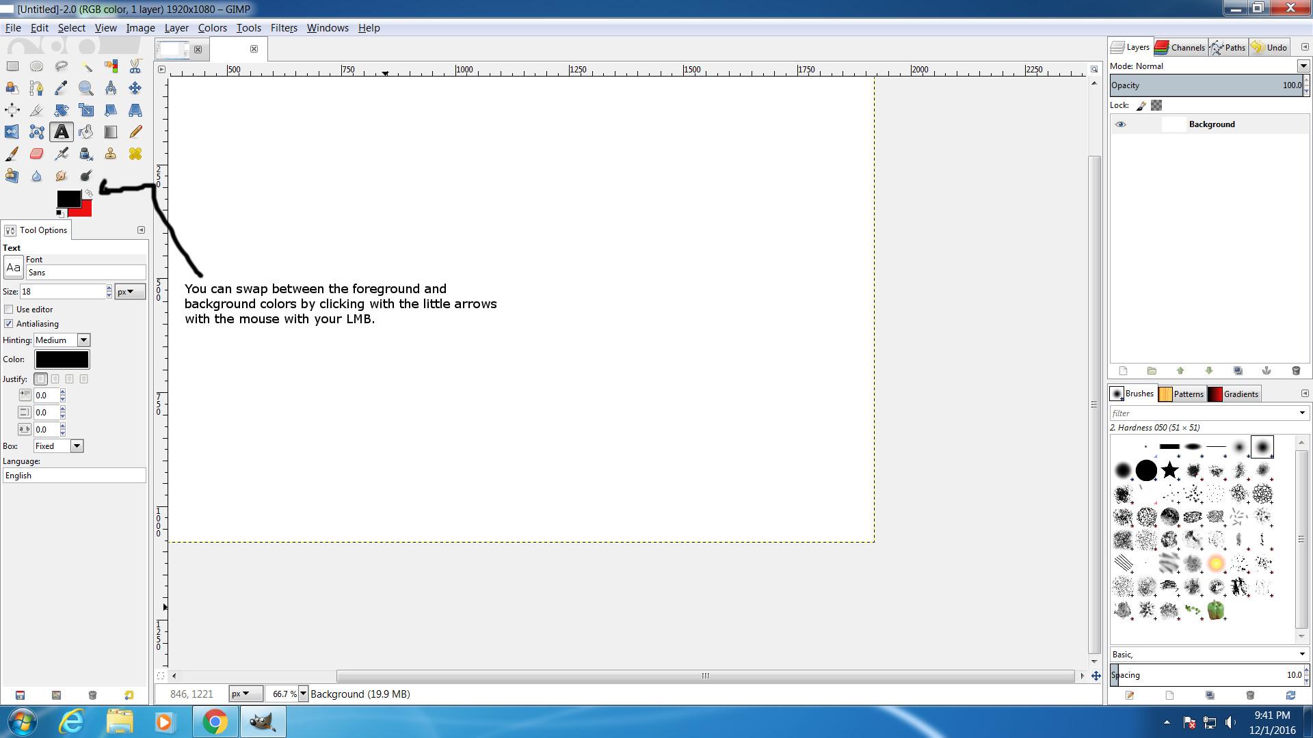The height and width of the screenshot is (738, 1313).
Task: Open the layer Mode Normal dropdown
Action: (1303, 66)
